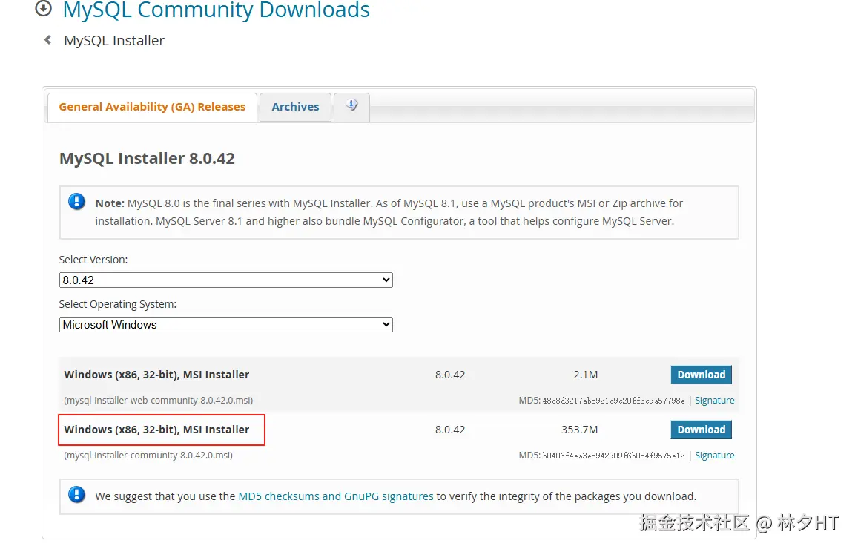Download the 353.7M full MSI installer
Viewport: 855px width, 549px height.
point(702,430)
